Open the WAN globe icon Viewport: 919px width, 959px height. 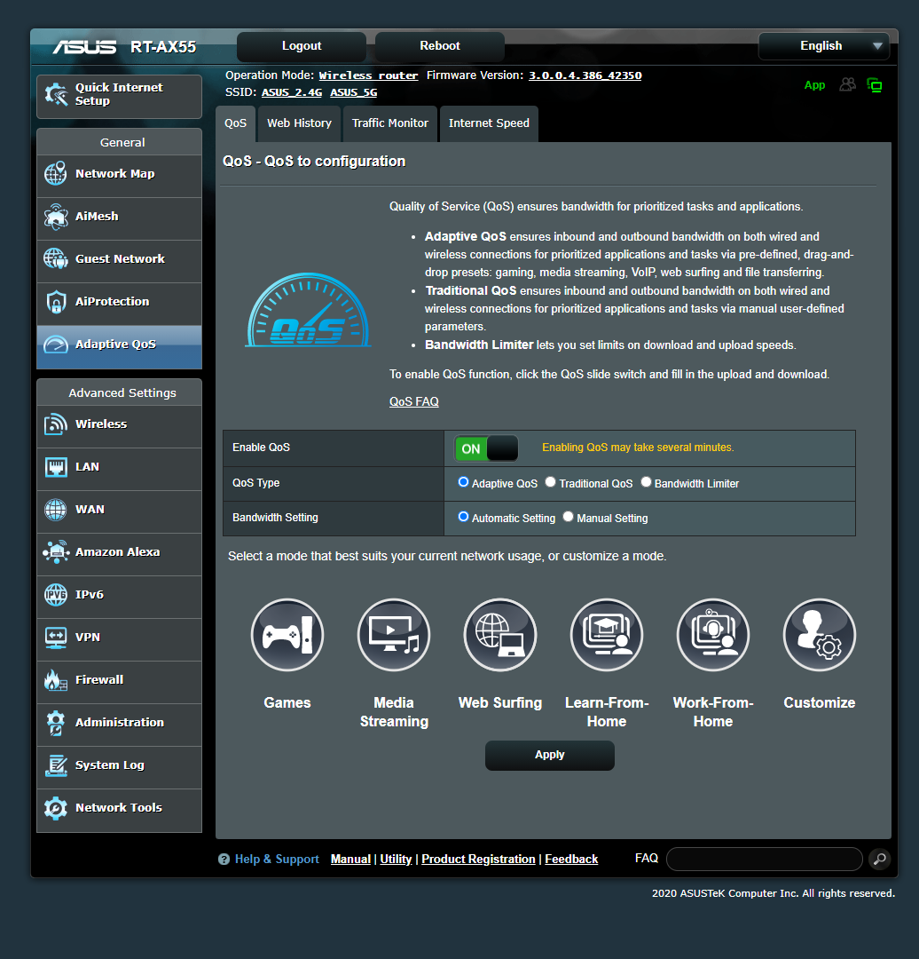[x=56, y=510]
